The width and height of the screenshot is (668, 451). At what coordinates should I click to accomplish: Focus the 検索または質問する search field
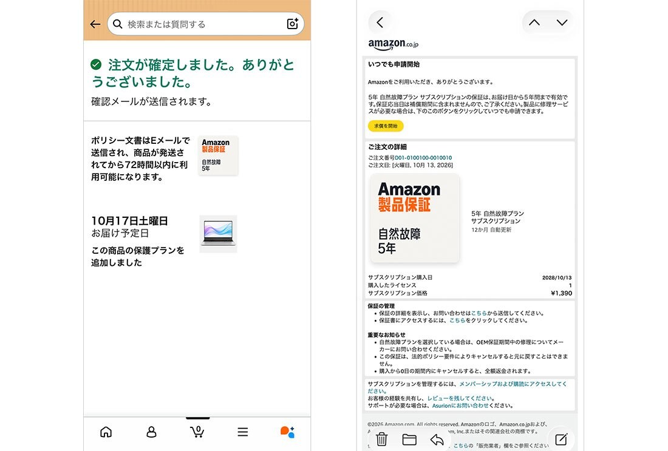(206, 24)
